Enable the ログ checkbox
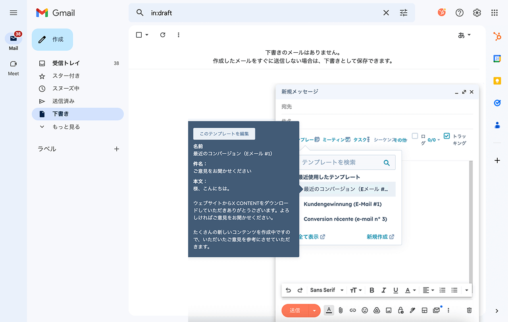This screenshot has height=322, width=508. 415,136
